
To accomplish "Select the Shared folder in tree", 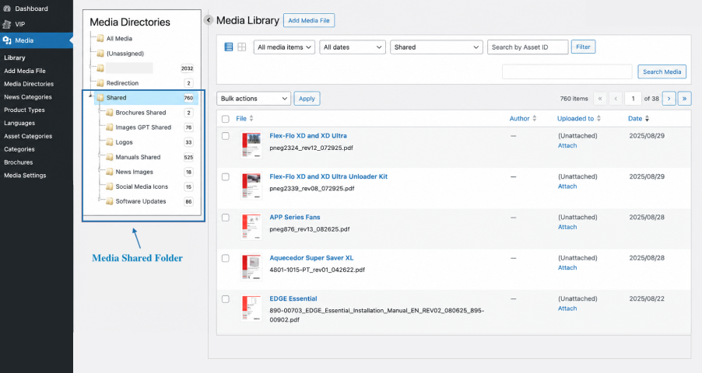I will (146, 97).
